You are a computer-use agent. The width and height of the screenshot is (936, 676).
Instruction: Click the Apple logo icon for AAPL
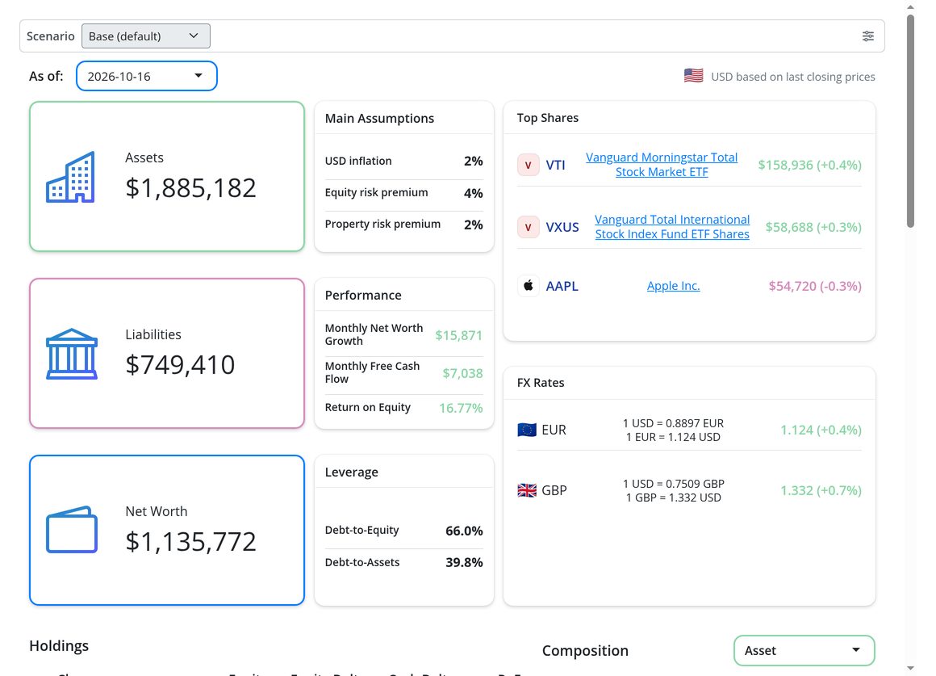[x=528, y=286]
